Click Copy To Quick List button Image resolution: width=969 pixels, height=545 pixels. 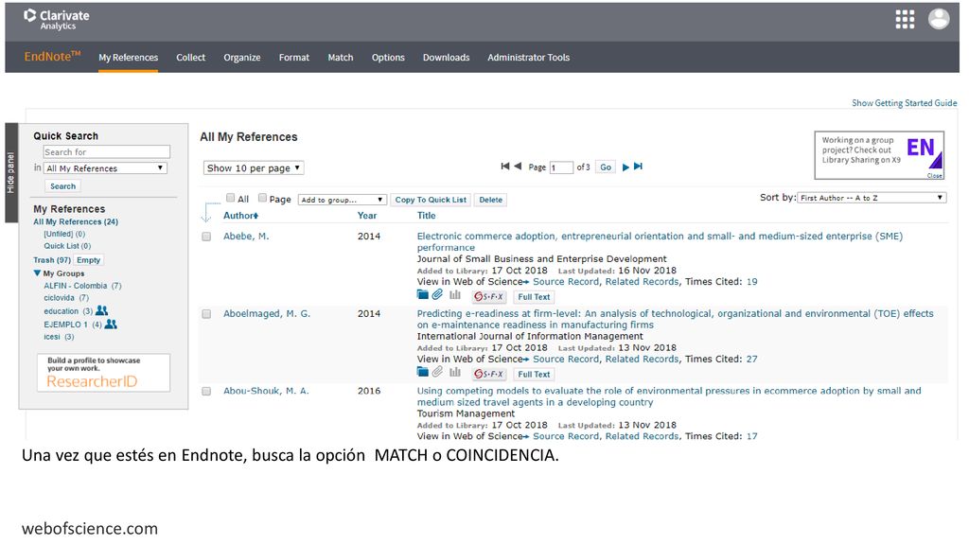point(431,200)
